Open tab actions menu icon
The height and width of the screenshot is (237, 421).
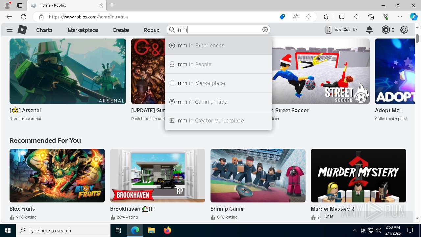tap(20, 5)
